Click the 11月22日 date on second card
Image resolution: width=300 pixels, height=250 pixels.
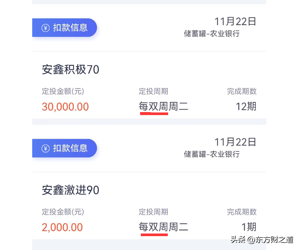pos(235,142)
